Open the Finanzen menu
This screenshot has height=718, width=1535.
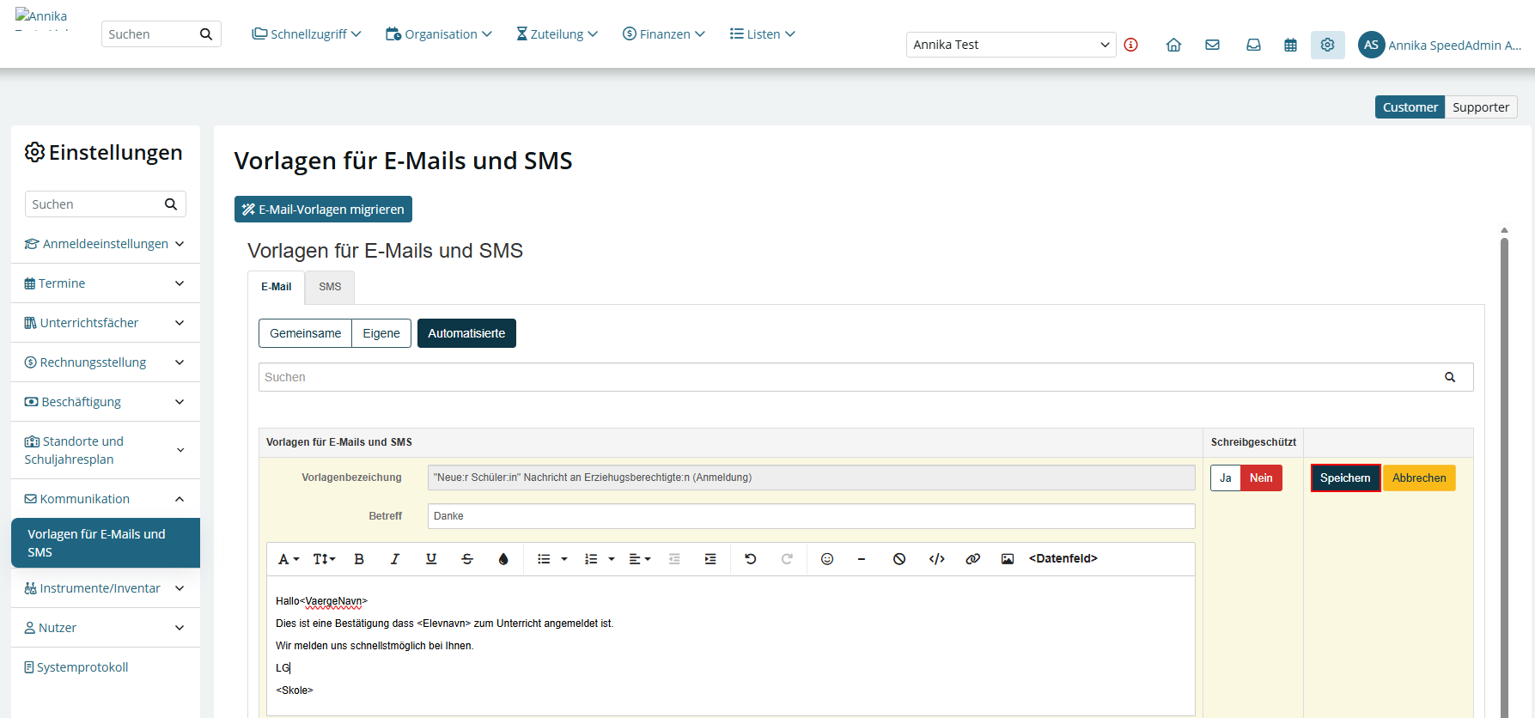[x=664, y=34]
